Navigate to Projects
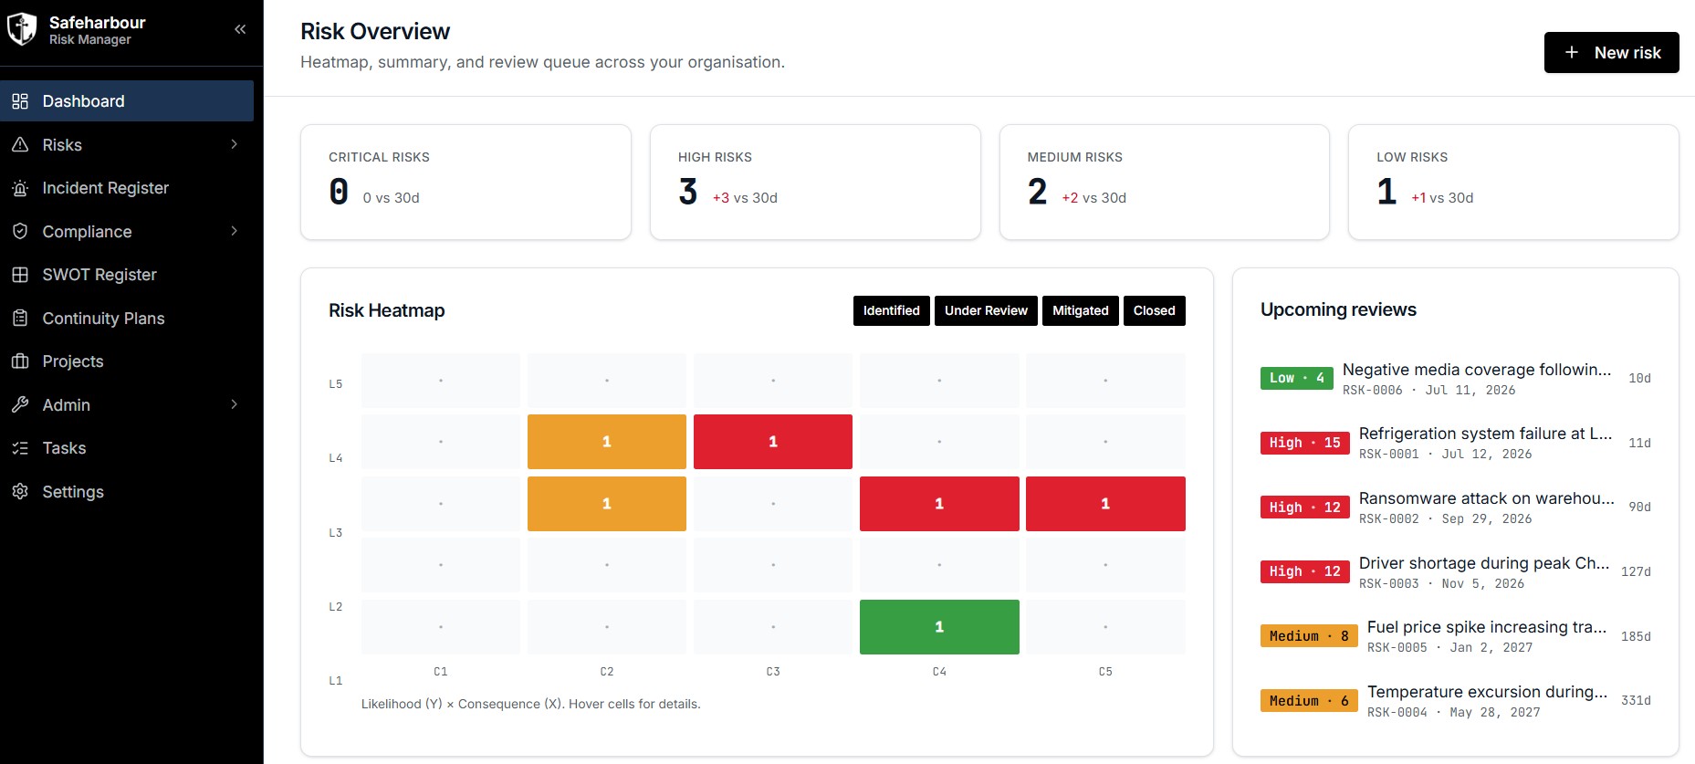Viewport: 1695px width, 764px height. [127, 361]
